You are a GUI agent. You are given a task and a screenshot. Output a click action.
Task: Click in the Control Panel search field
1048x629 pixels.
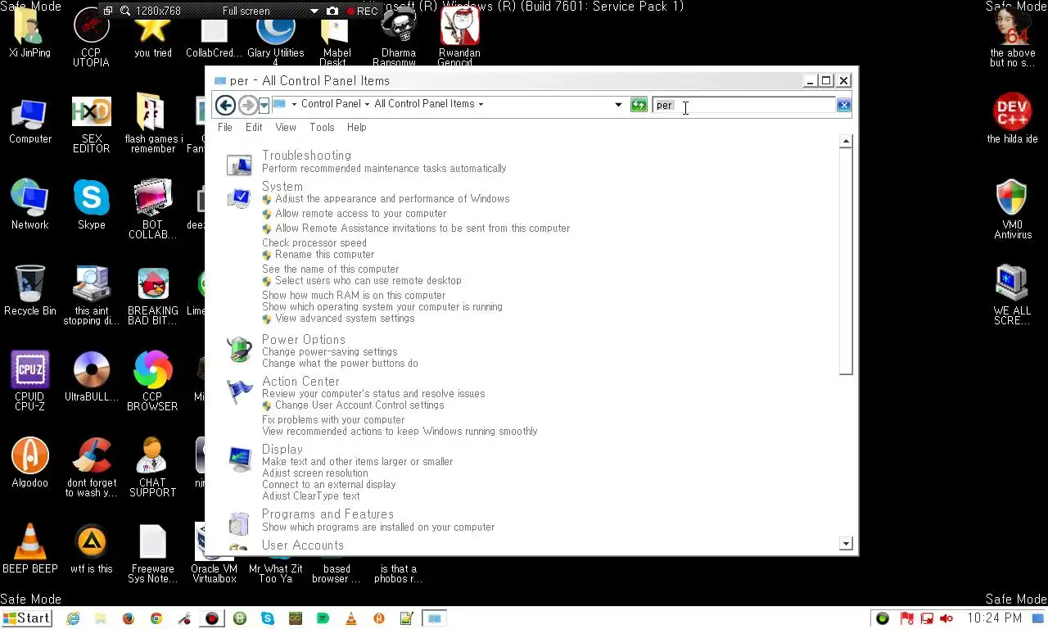click(x=743, y=105)
